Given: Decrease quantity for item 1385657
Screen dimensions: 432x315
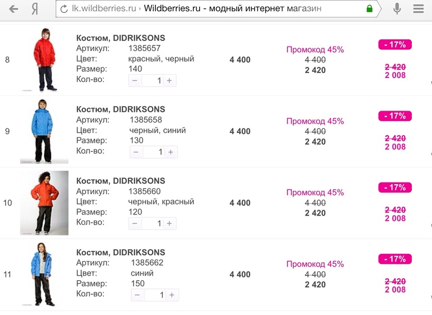Looking at the screenshot, I should [x=135, y=80].
